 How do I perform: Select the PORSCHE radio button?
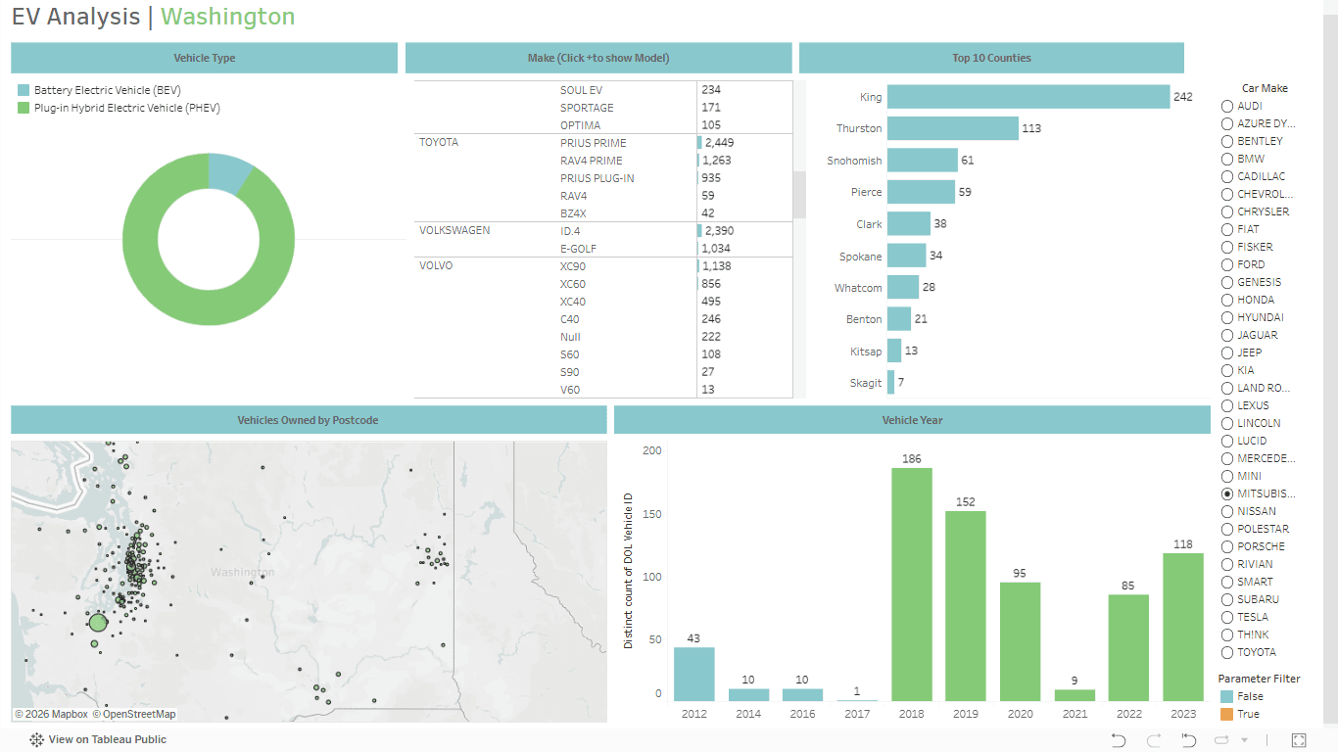pyautogui.click(x=1226, y=546)
